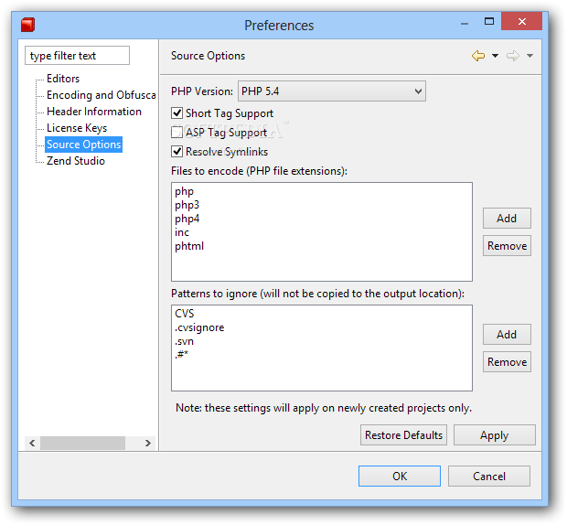The image size is (567, 525).
Task: Select .svn pattern entry
Action: (184, 341)
